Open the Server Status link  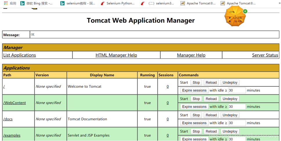[x=265, y=55]
